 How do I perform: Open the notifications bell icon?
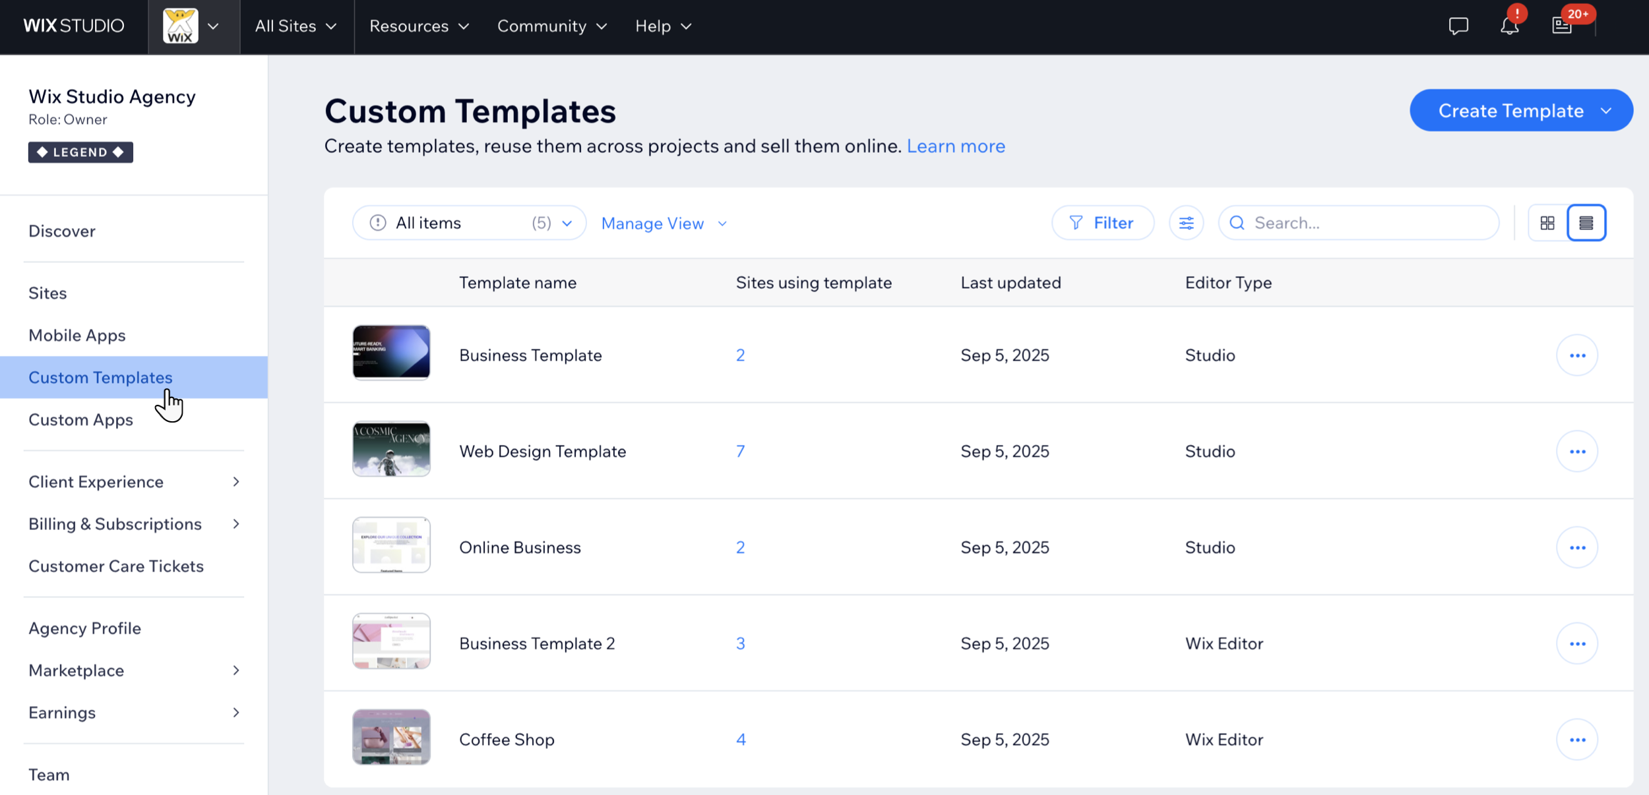click(x=1509, y=26)
